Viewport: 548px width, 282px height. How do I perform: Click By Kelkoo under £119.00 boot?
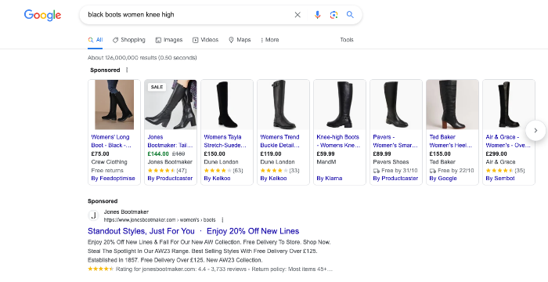click(x=273, y=179)
